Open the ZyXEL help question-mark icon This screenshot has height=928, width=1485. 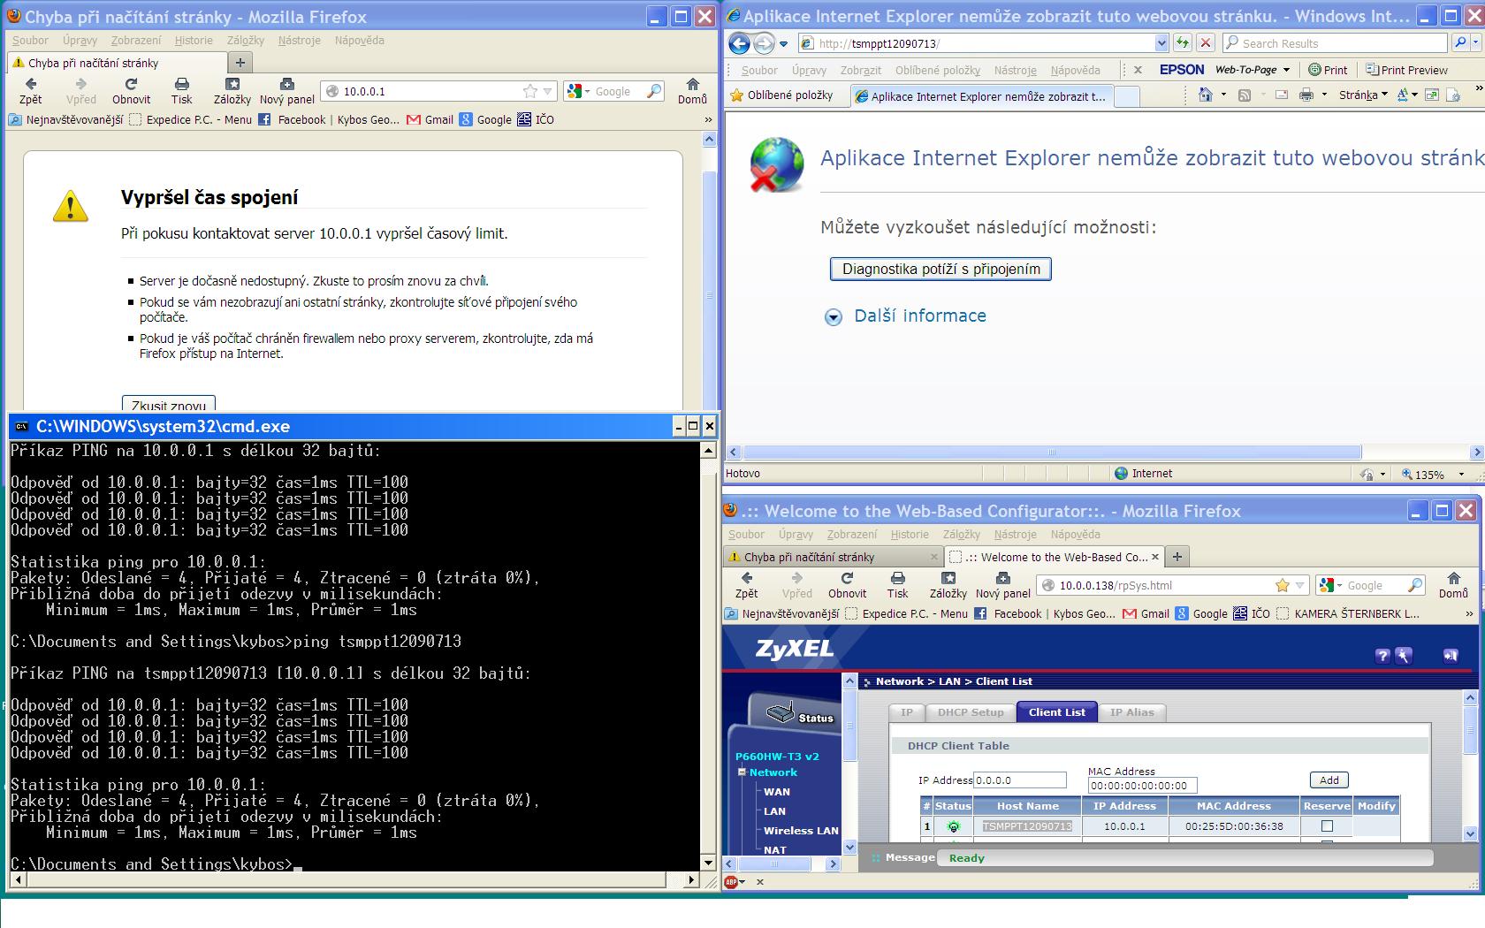point(1383,655)
